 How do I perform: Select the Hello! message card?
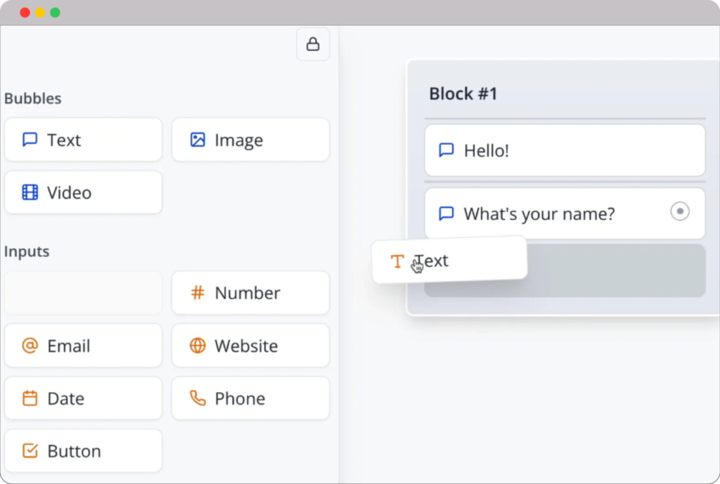tap(565, 150)
